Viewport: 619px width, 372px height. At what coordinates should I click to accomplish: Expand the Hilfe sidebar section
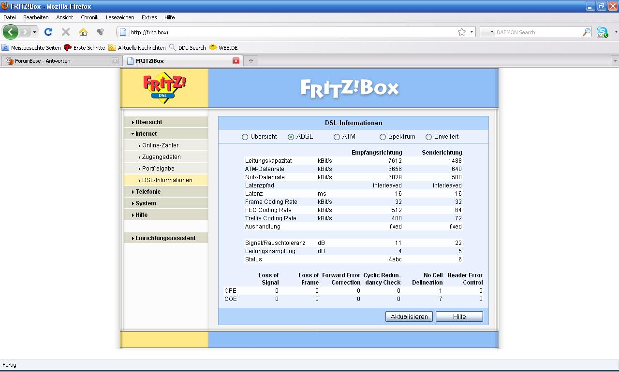coord(166,215)
